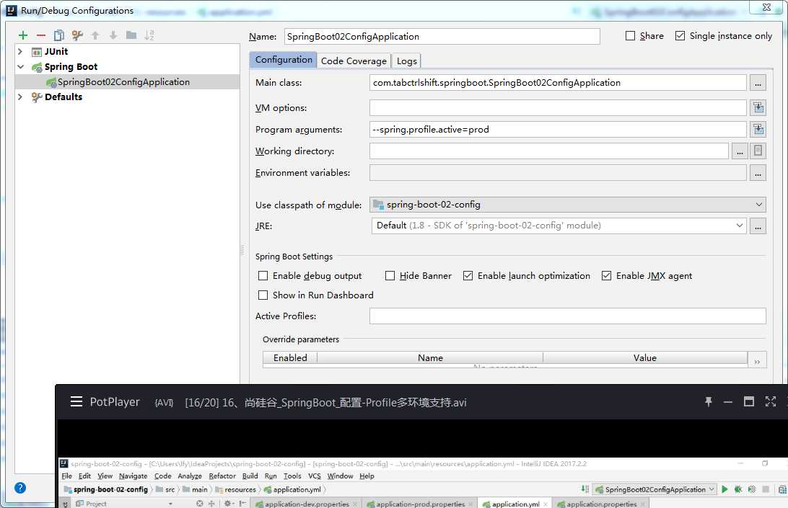Image resolution: width=788 pixels, height=508 pixels.
Task: Click into the Main class field
Action: 558,83
